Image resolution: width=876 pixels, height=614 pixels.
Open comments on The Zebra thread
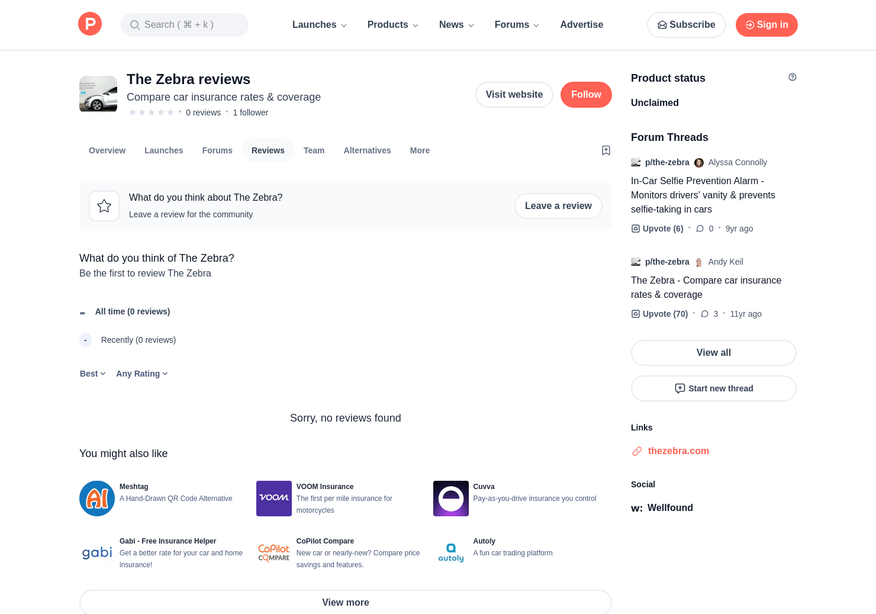coord(709,314)
